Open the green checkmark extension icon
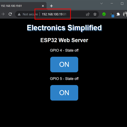This screenshot has height=127, width=127. click(x=104, y=14)
